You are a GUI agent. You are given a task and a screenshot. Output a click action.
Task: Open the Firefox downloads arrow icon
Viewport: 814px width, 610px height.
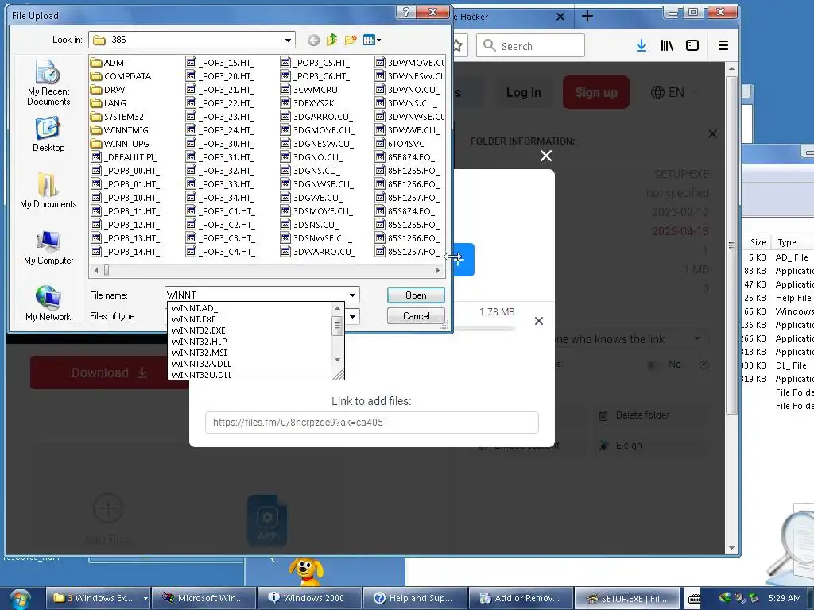pyautogui.click(x=642, y=45)
